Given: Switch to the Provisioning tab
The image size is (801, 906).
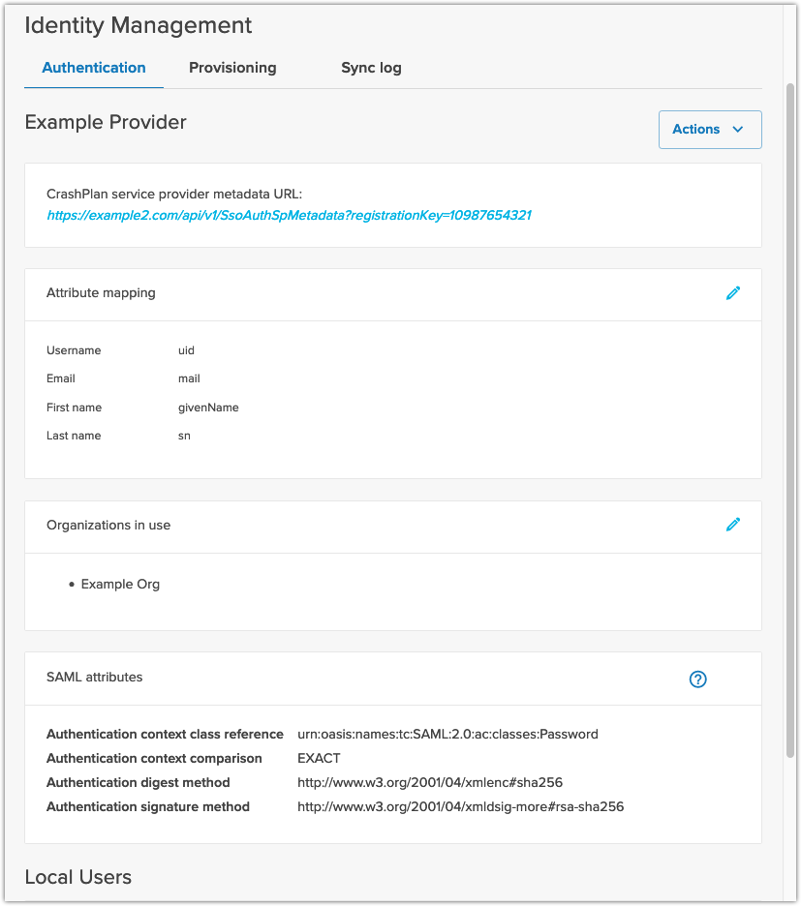Looking at the screenshot, I should pyautogui.click(x=232, y=68).
